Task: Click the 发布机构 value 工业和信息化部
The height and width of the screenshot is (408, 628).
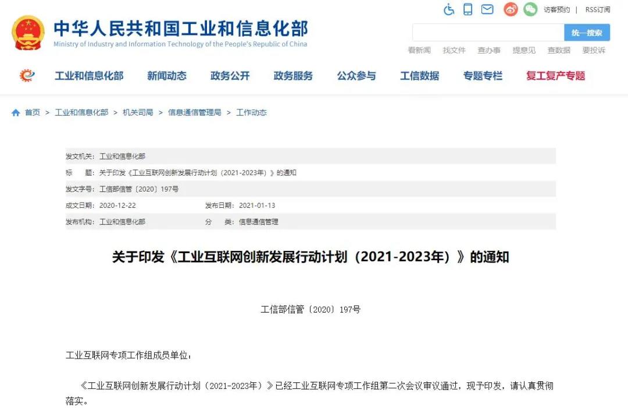Action: 122,222
